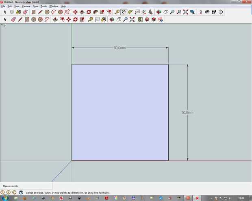252x201 pixels.
Task: Pick the Freehand drawing tool
Action: tap(67, 12)
